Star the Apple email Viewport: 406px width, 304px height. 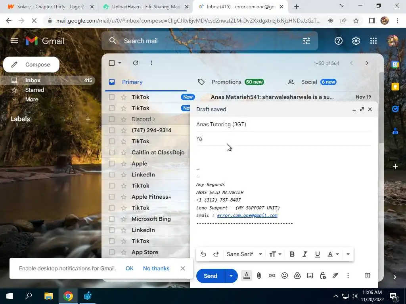pos(124,163)
